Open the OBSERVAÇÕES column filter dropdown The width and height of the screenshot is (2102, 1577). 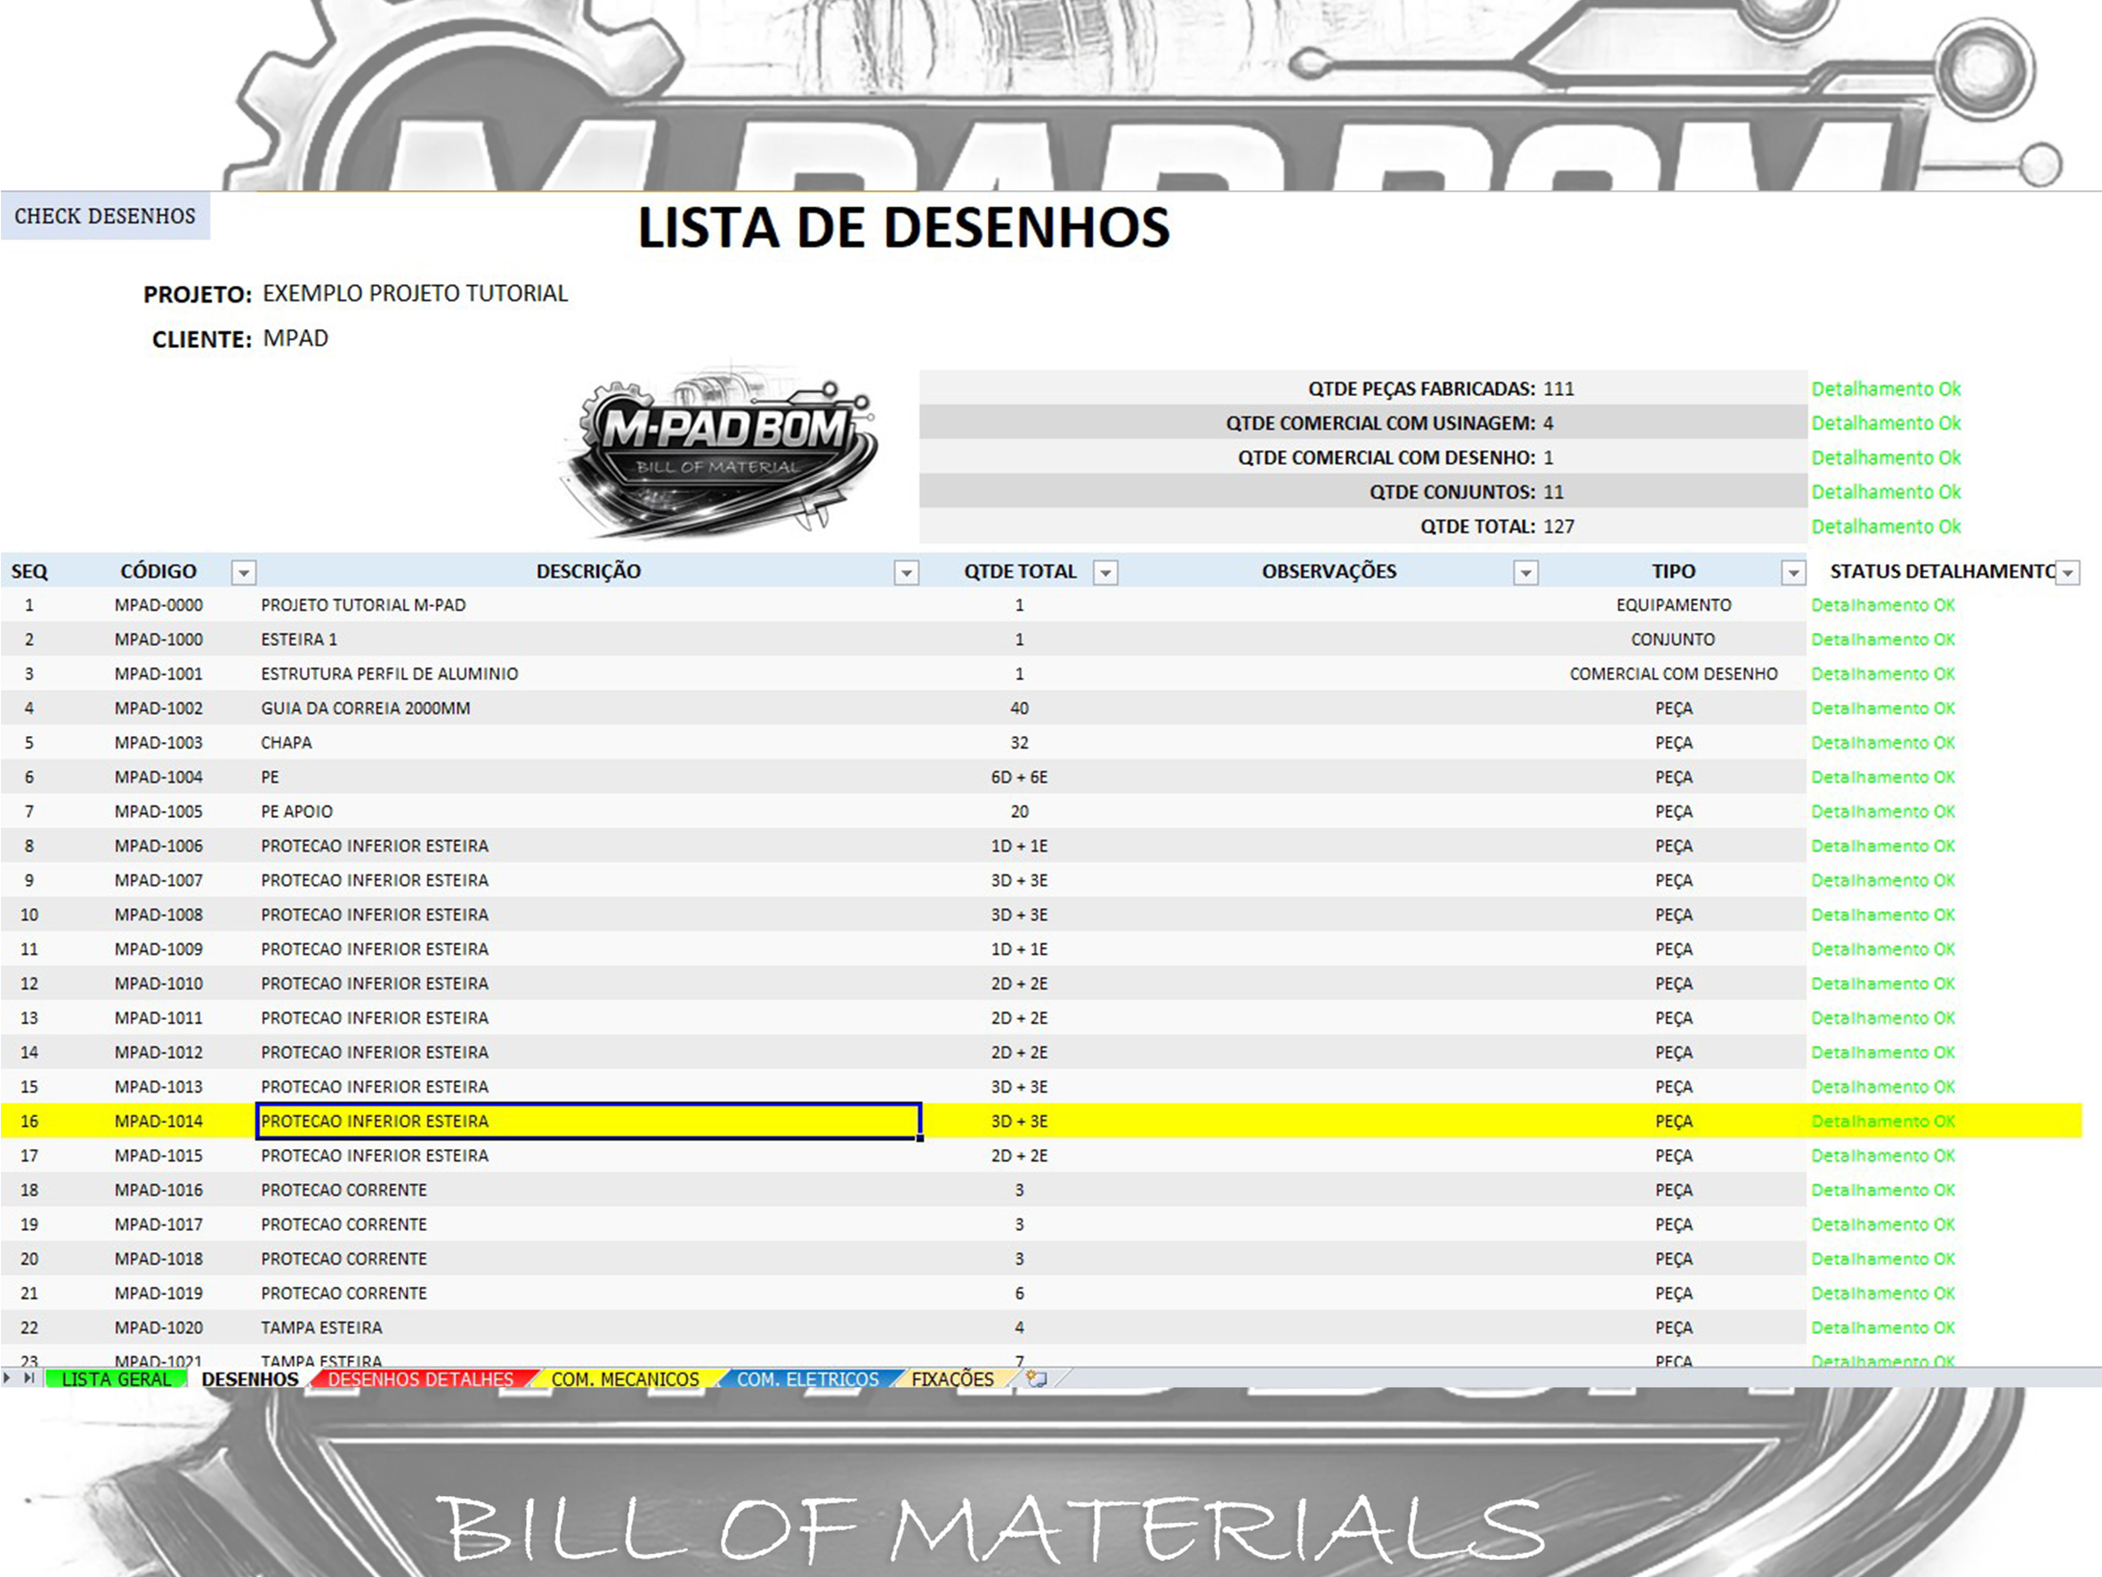[x=1525, y=572]
